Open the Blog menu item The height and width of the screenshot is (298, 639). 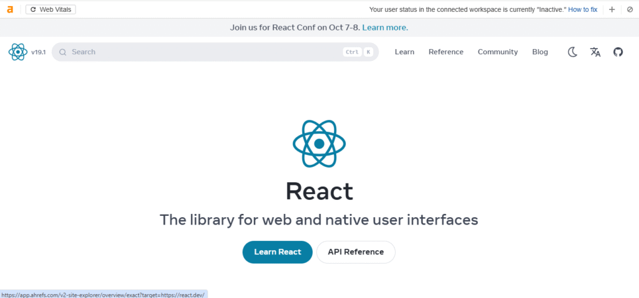click(540, 52)
